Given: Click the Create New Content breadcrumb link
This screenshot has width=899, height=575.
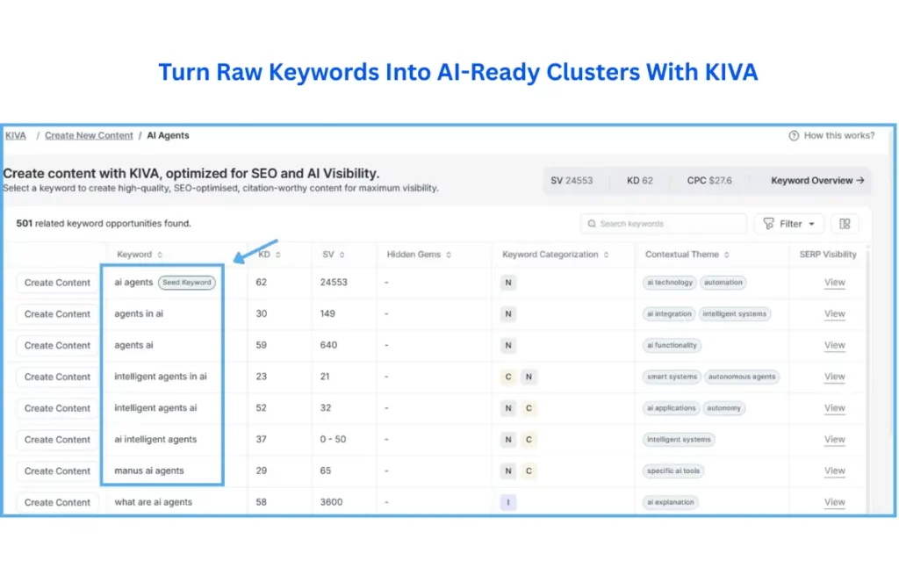Looking at the screenshot, I should coord(88,135).
